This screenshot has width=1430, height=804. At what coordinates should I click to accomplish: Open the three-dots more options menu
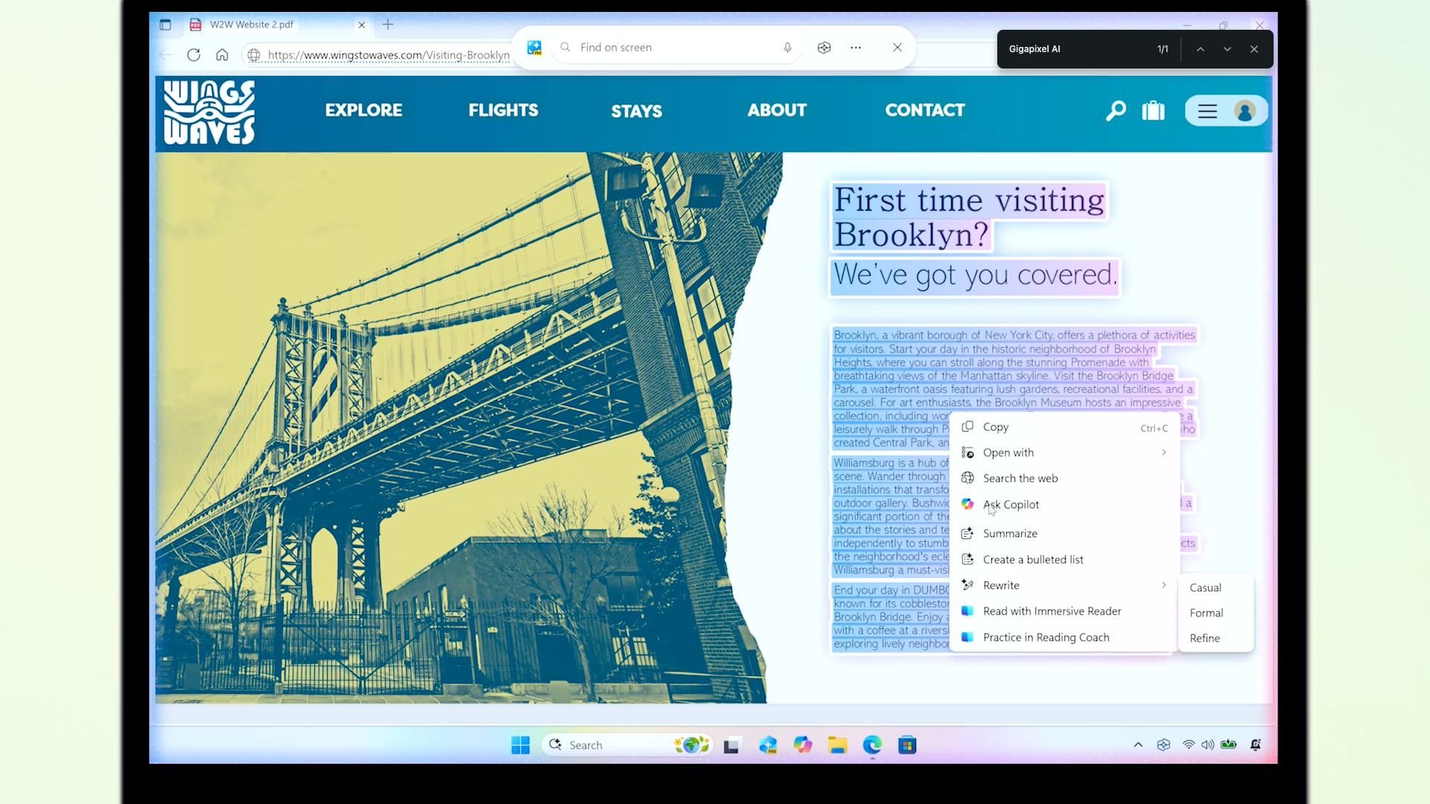coord(856,48)
